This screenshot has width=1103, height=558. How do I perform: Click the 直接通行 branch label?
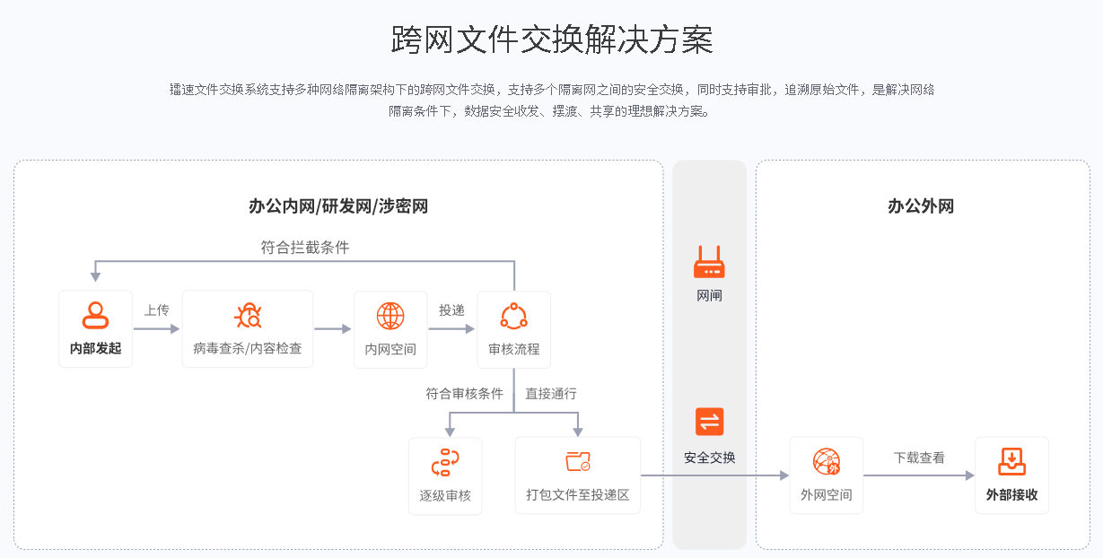pyautogui.click(x=550, y=391)
